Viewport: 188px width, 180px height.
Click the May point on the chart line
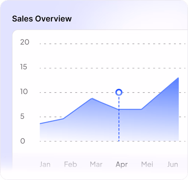click(x=141, y=109)
